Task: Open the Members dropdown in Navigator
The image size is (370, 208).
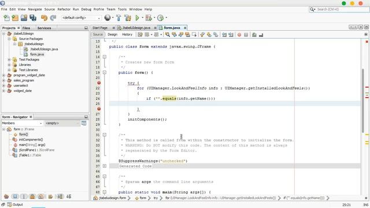Action: point(22,123)
